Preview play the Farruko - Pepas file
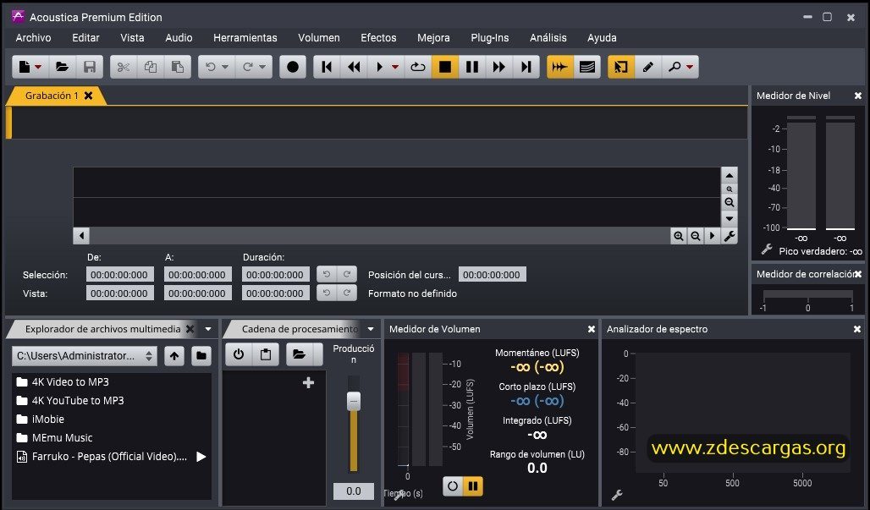The image size is (870, 510). pyautogui.click(x=201, y=457)
